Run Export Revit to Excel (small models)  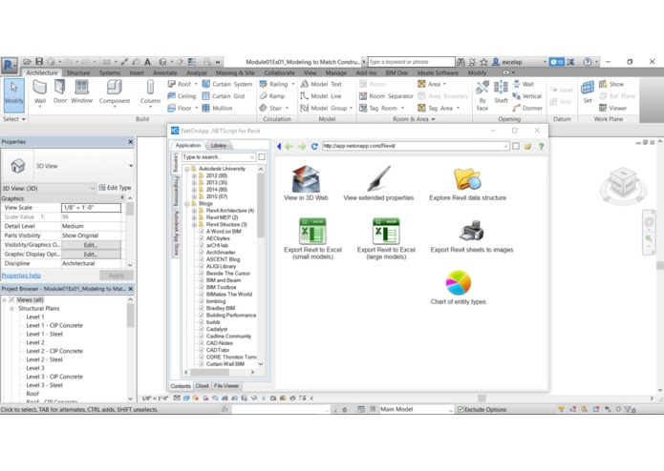tap(312, 238)
